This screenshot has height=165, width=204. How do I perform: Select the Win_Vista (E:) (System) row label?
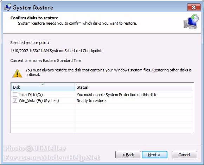pyautogui.click(x=39, y=101)
